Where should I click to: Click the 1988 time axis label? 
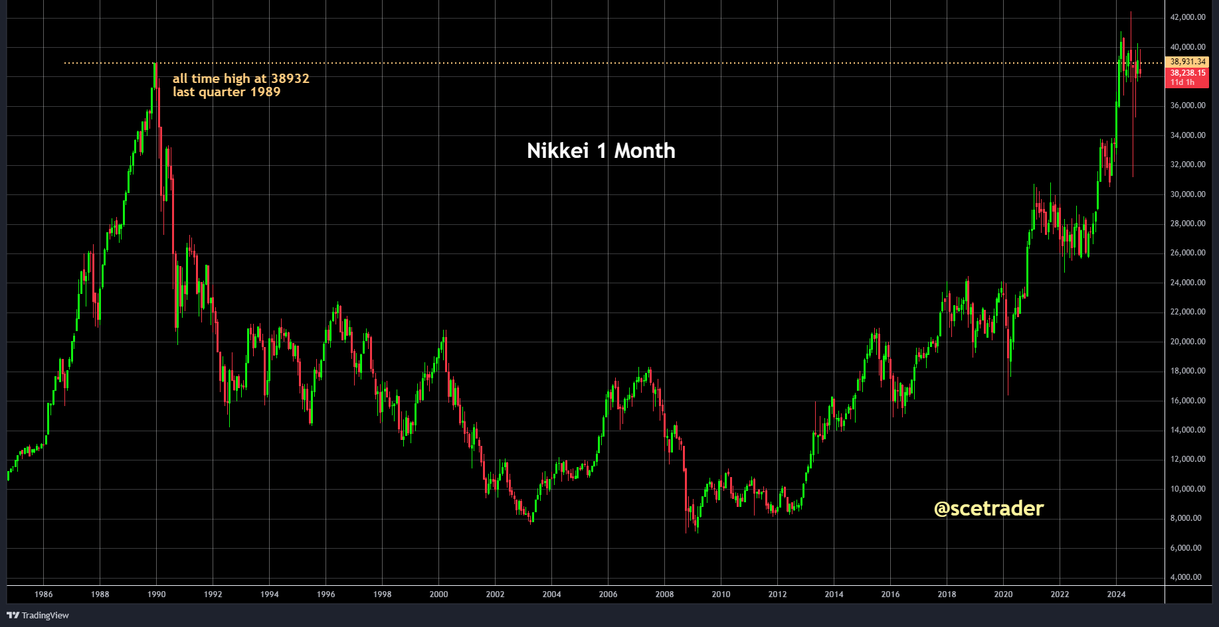[100, 594]
